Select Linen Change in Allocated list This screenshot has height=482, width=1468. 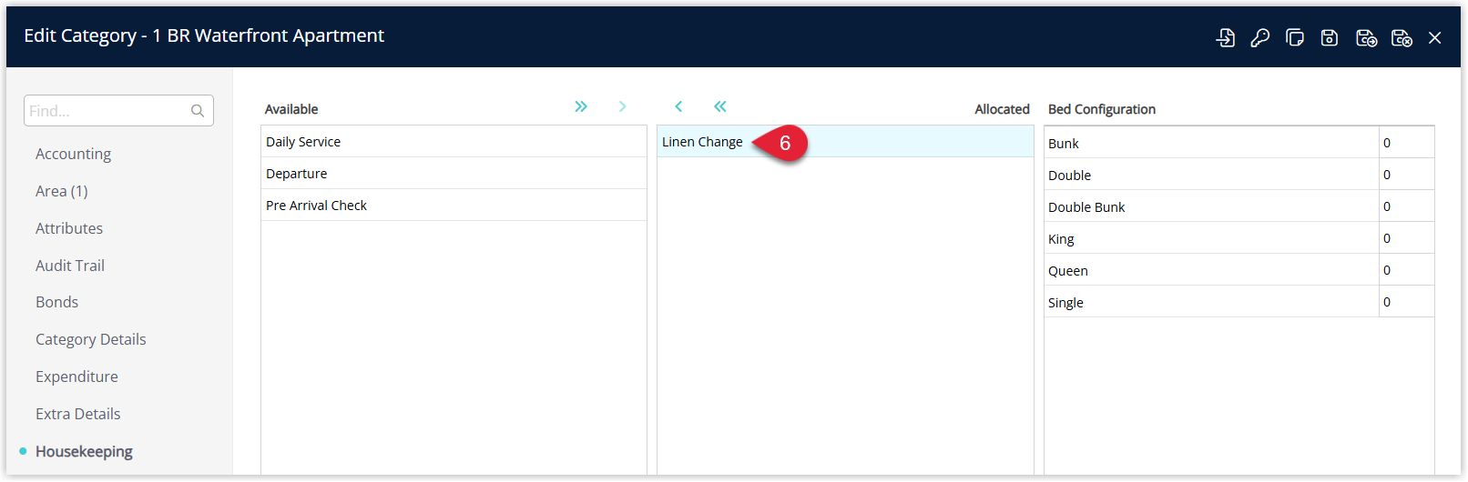click(845, 142)
